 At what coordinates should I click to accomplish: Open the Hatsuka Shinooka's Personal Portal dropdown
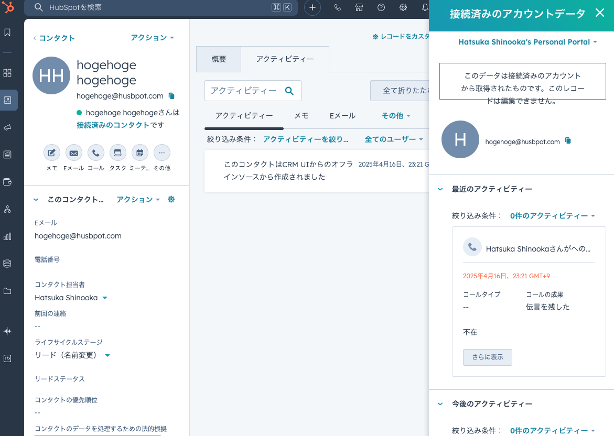point(527,42)
